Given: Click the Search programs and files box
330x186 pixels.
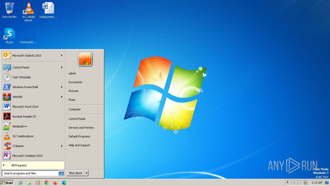Looking at the screenshot, I should [x=30, y=173].
